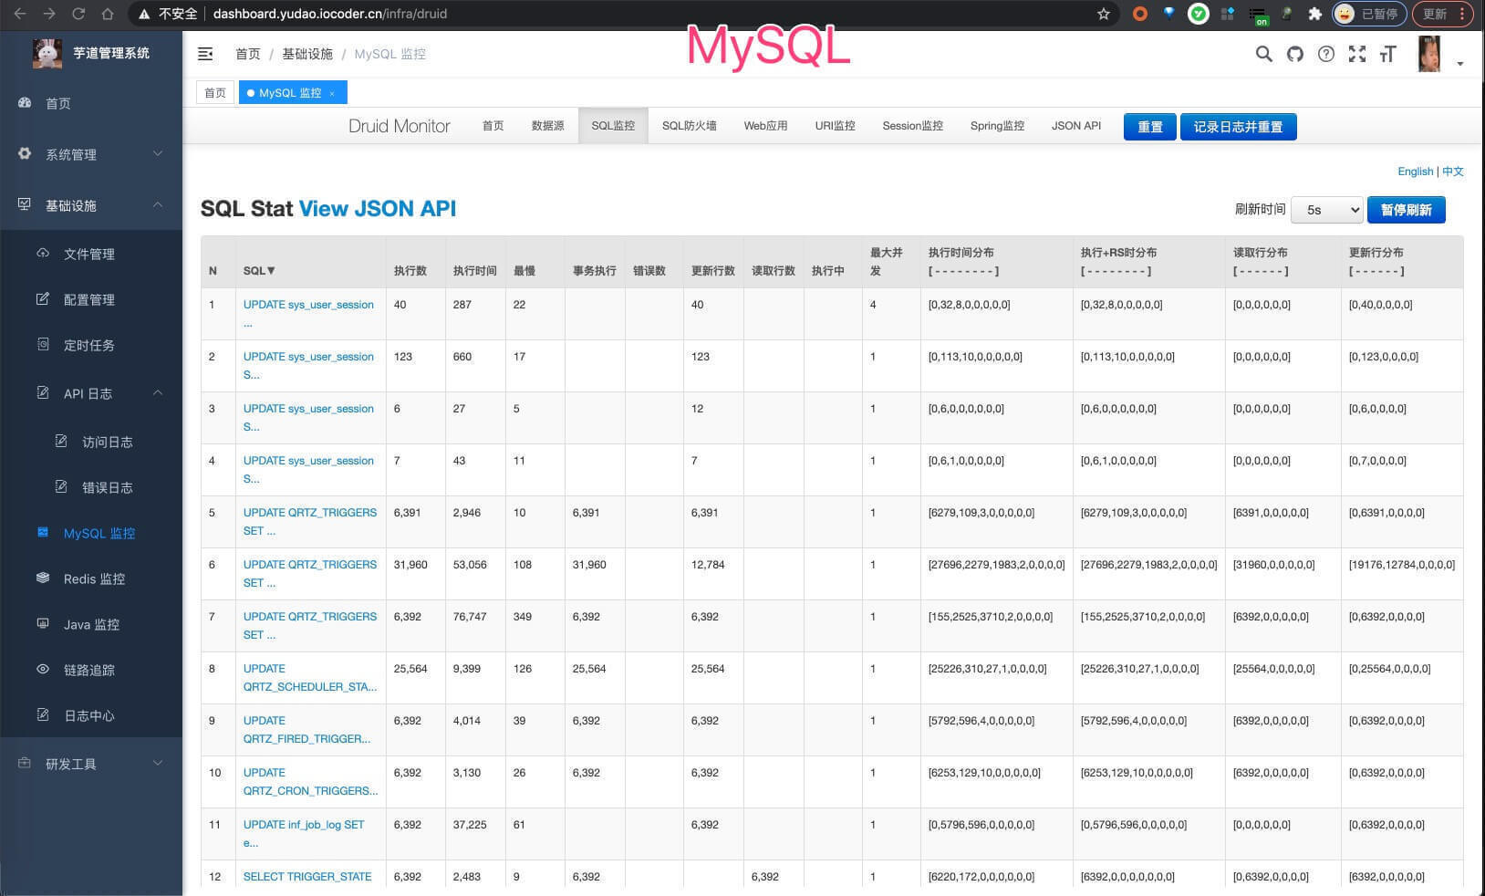Click 暂停刷新 to pause auto-refresh
Screen dimensions: 1485x896
[x=1407, y=209]
